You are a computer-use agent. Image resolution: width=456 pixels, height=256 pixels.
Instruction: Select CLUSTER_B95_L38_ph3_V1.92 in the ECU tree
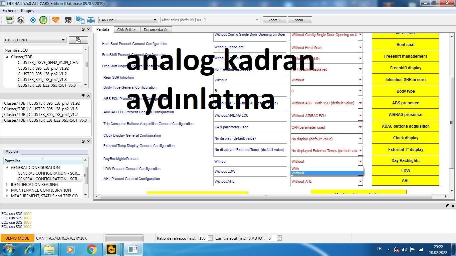point(43,68)
